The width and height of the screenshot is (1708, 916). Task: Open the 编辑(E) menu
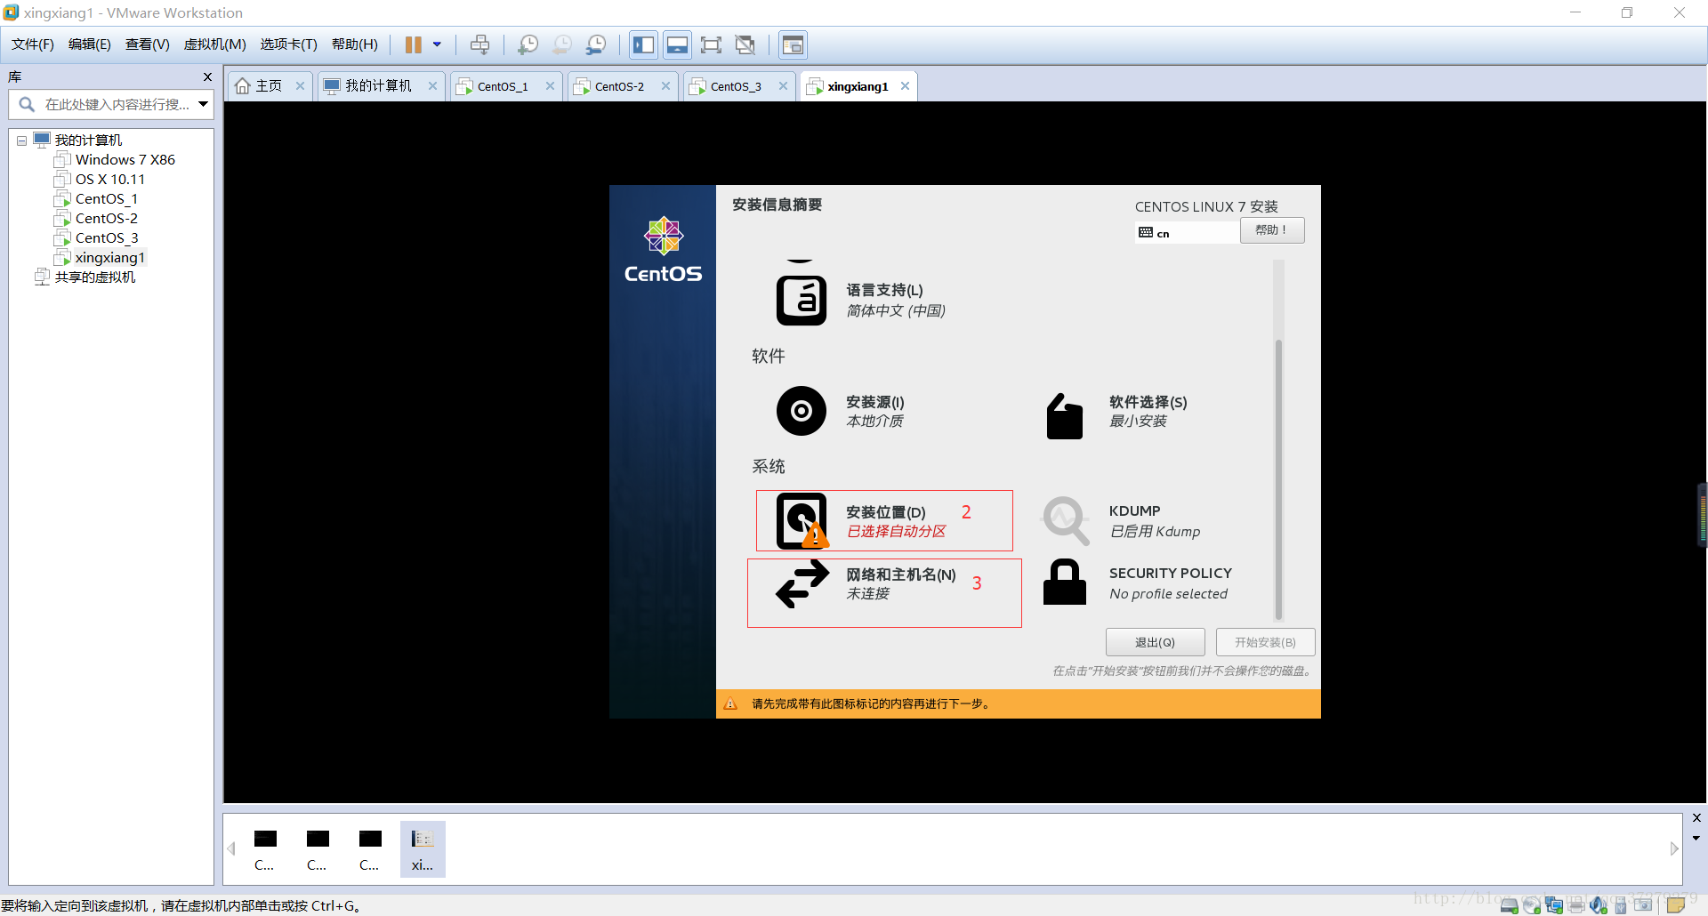point(90,44)
